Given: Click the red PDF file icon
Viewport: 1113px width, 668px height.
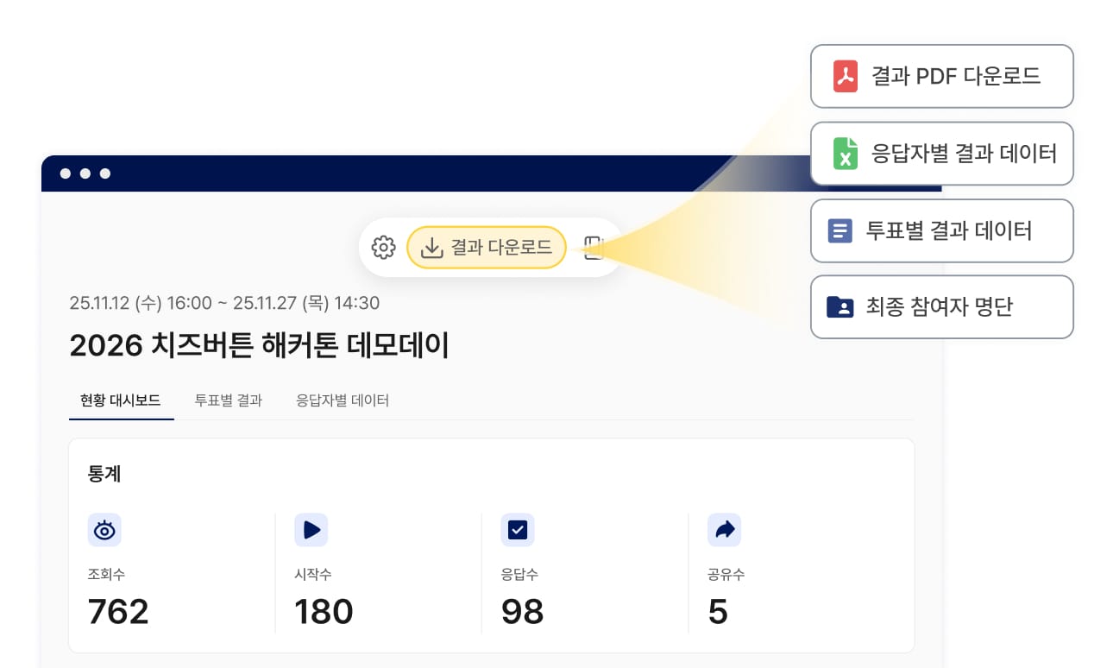Looking at the screenshot, I should (845, 76).
